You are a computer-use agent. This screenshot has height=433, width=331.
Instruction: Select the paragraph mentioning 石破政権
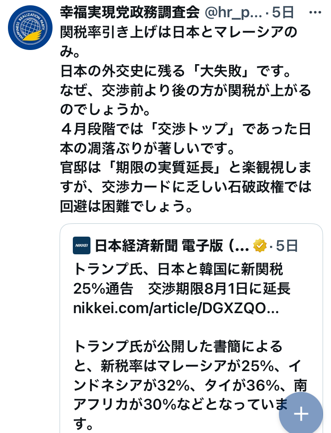tap(186, 187)
